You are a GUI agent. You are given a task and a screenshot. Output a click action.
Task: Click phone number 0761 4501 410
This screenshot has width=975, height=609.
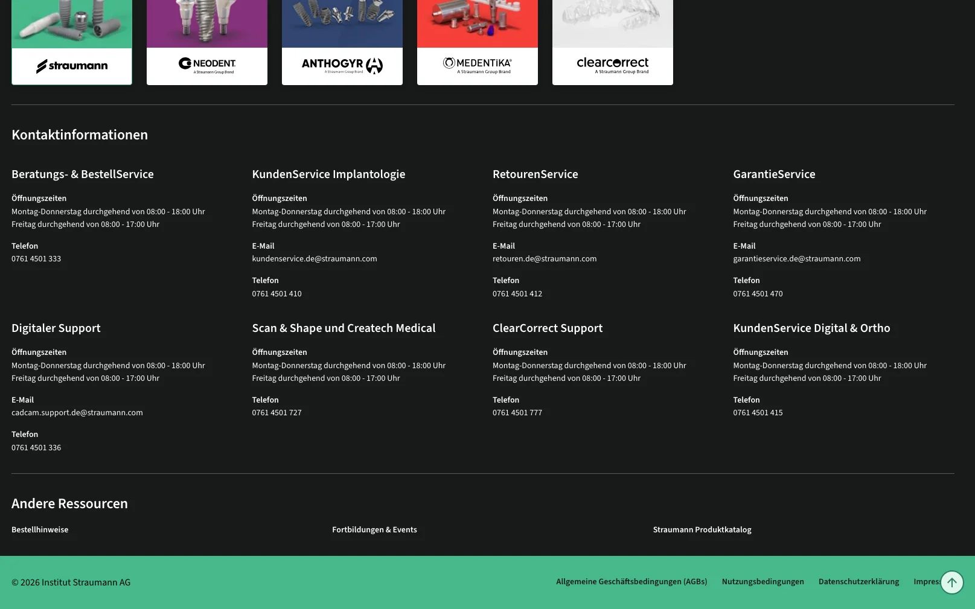click(x=277, y=294)
